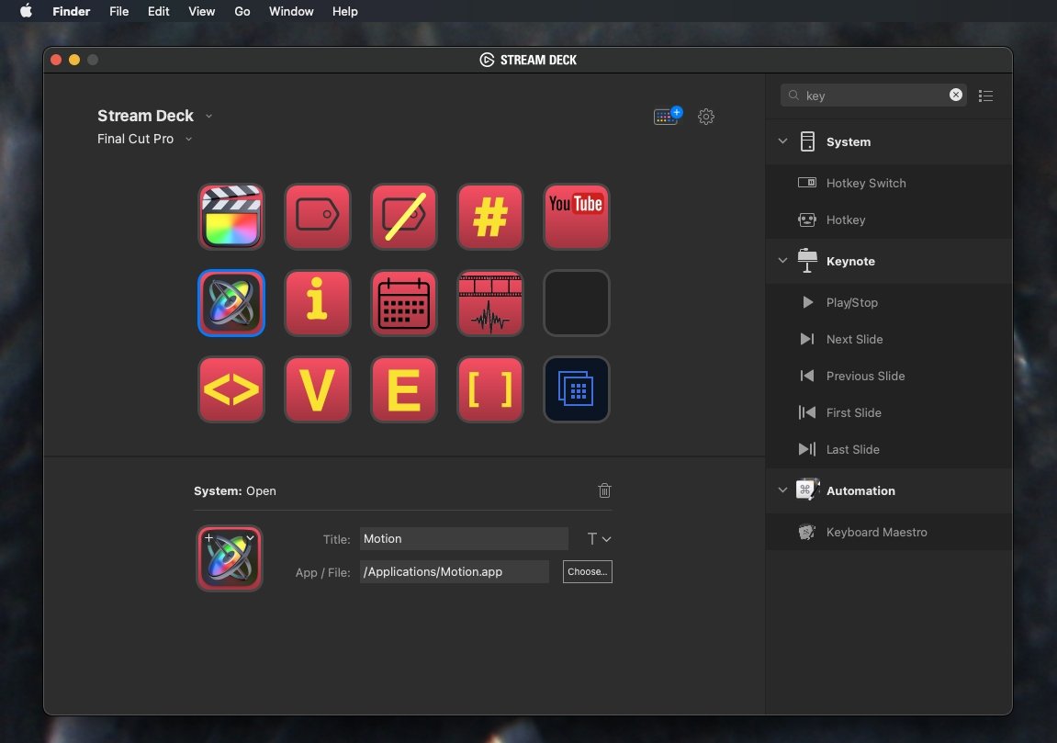Select the yellow E key
Viewport: 1057px width, 743px height.
pyautogui.click(x=404, y=389)
